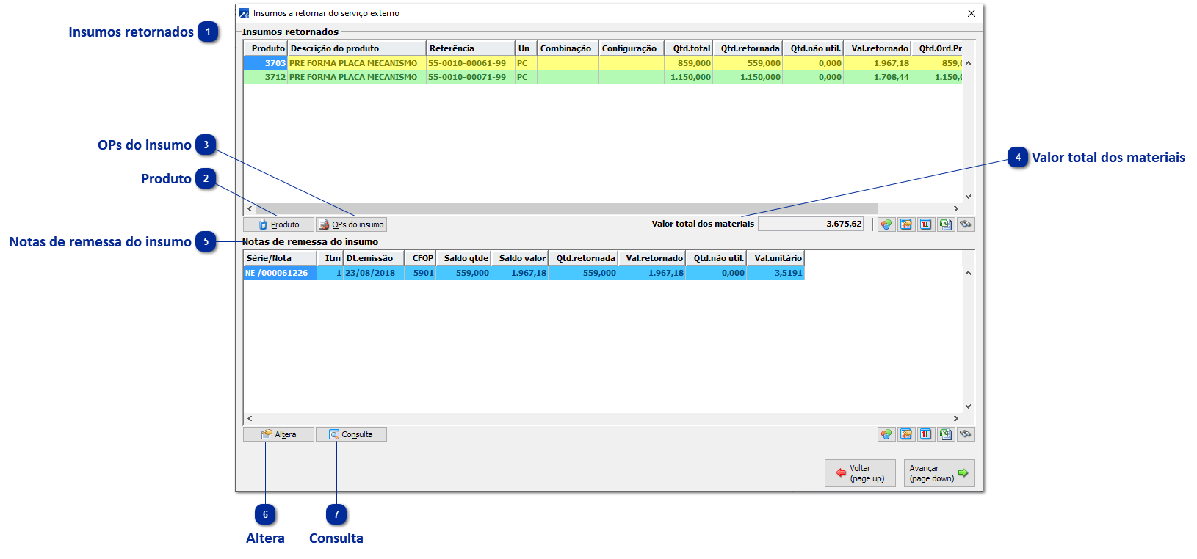Click the Combinação column header

click(x=568, y=48)
